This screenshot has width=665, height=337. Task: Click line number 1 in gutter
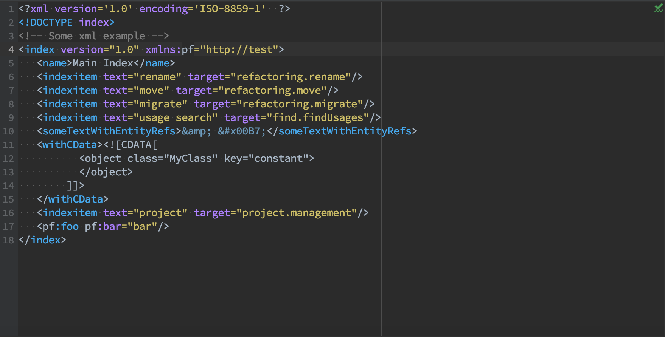pos(11,9)
